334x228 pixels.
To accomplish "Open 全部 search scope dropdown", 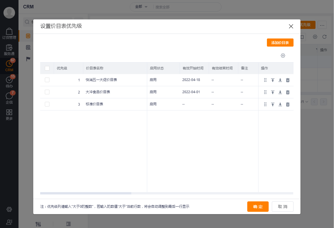I will coord(141,7).
